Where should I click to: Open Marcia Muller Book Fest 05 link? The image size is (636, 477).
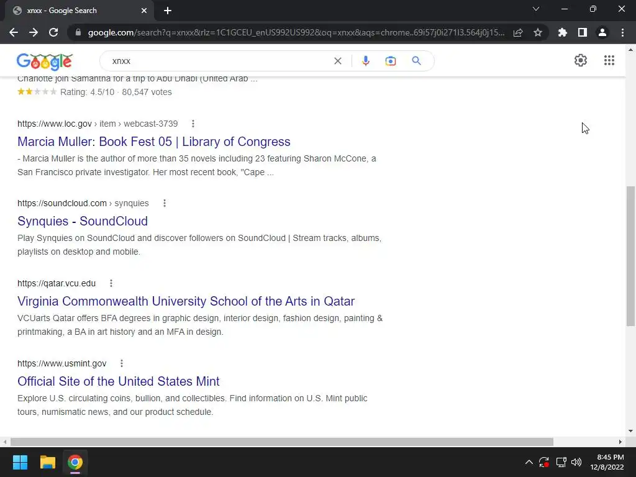154,142
